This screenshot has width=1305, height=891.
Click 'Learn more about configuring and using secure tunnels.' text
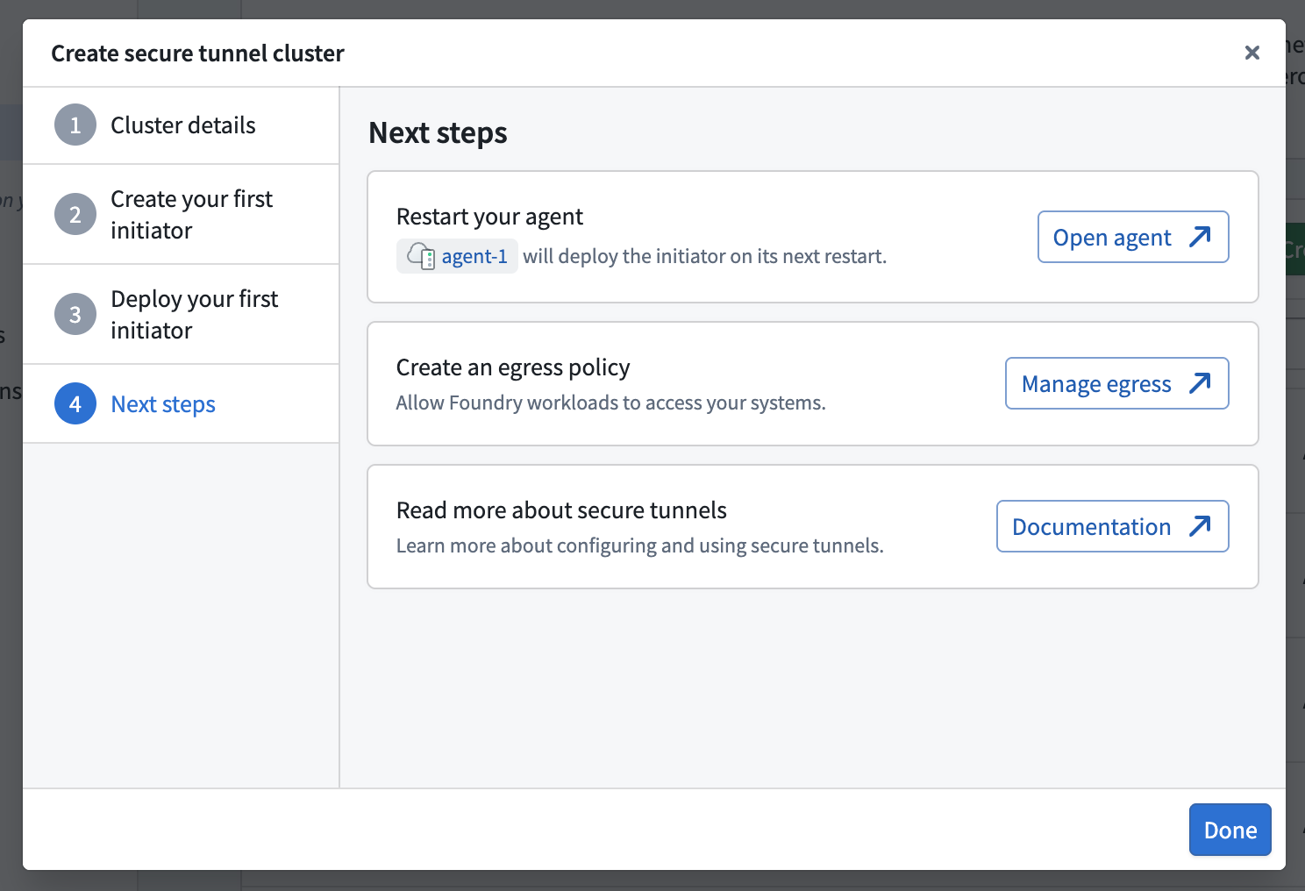[639, 545]
